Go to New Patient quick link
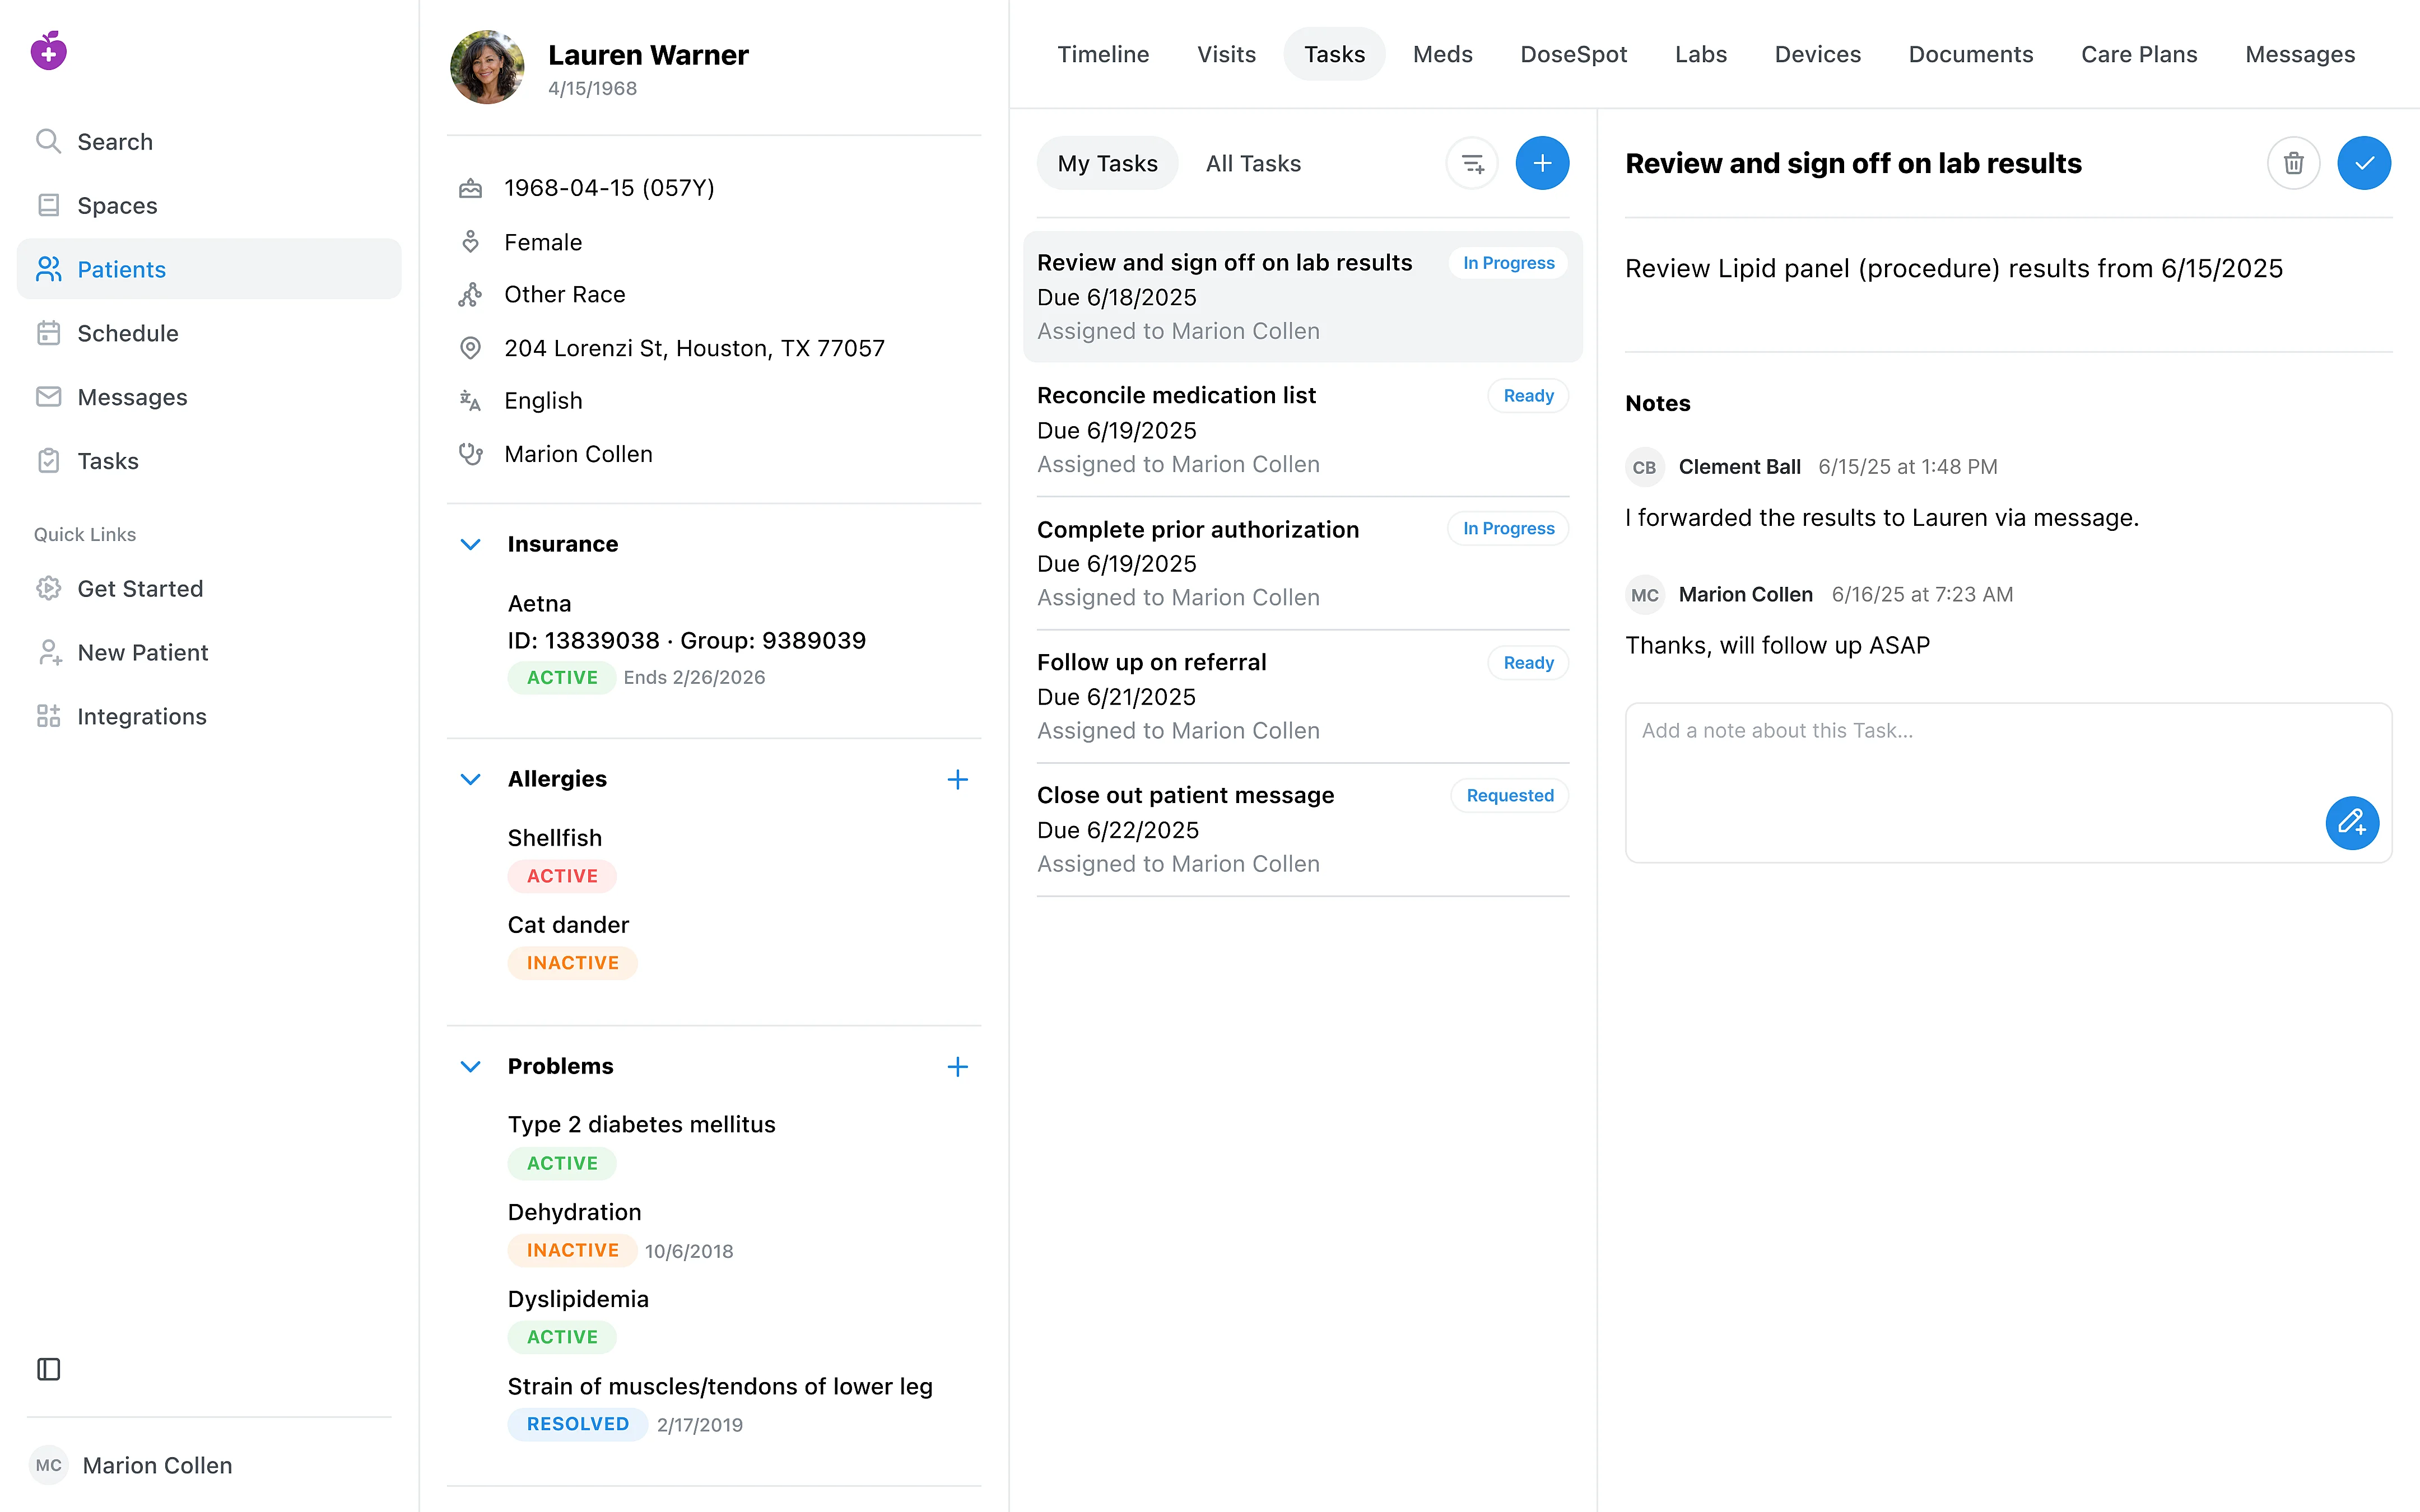 click(x=143, y=653)
